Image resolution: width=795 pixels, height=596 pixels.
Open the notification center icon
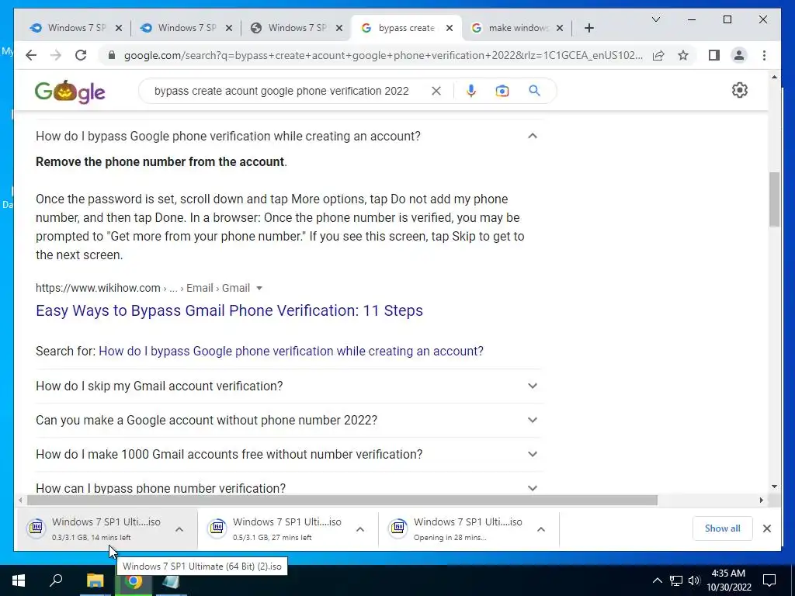click(x=769, y=580)
